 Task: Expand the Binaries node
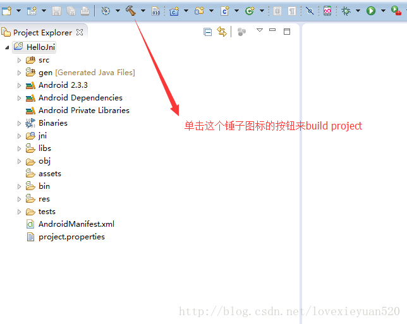[19, 123]
